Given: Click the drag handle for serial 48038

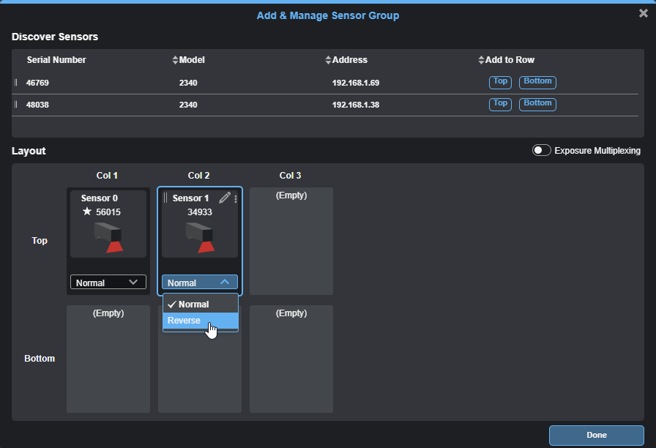Looking at the screenshot, I should click(16, 105).
